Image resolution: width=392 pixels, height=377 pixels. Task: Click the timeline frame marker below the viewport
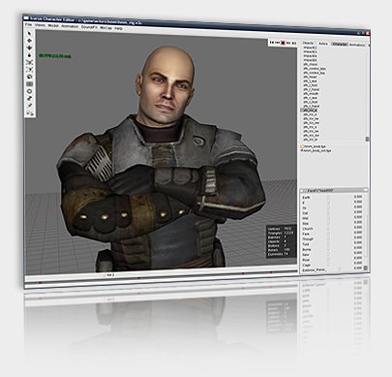pos(110,275)
